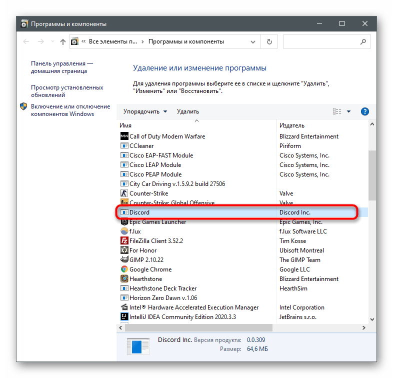Screen dimensions: 393x378
Task: Click the vertical scrollbar up arrow
Action: pyautogui.click(x=372, y=124)
